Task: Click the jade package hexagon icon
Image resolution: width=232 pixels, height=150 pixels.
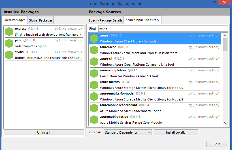Action: 9,43
